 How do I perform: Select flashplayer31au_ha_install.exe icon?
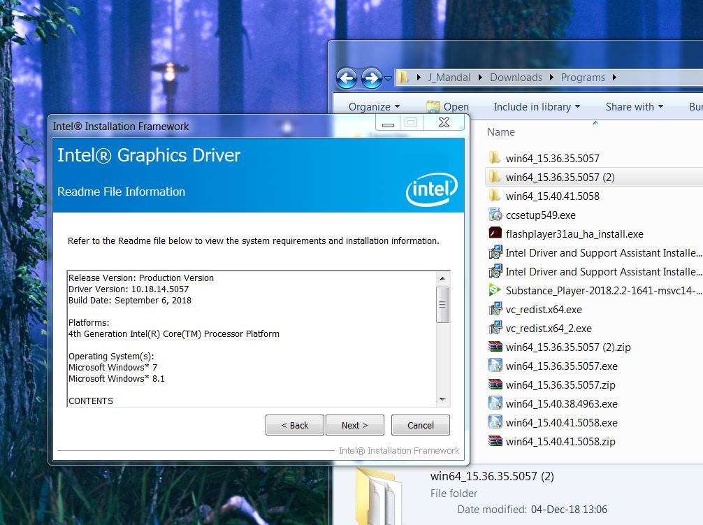click(495, 233)
